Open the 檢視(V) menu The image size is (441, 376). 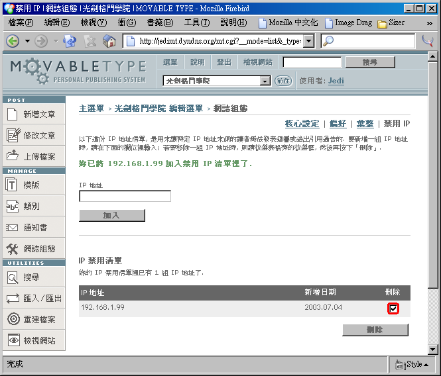click(x=94, y=23)
